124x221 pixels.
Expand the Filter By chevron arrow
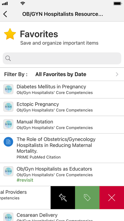(117, 74)
